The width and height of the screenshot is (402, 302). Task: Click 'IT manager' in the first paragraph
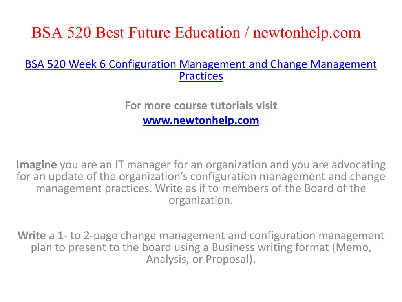click(143, 165)
